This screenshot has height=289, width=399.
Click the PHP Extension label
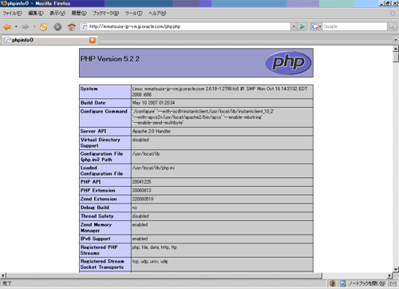(x=98, y=191)
